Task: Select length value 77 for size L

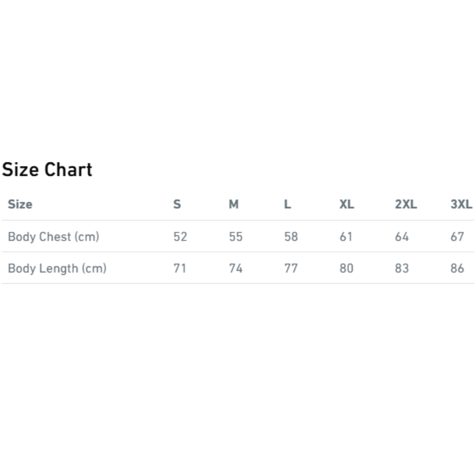Action: tap(291, 268)
